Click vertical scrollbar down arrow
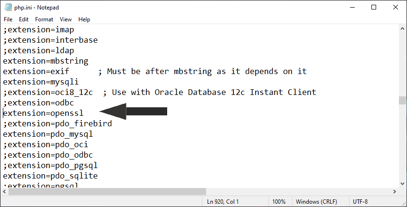 403,183
